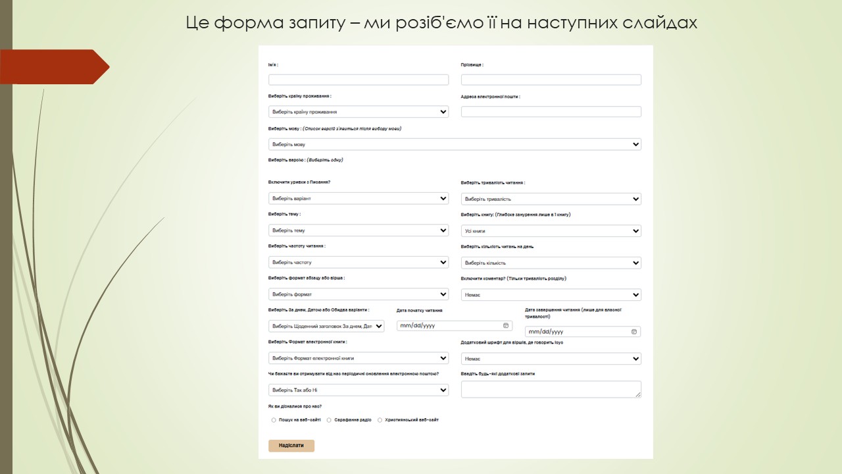Open the 'Виберіть тему' dropdown
842x474 pixels.
click(358, 230)
